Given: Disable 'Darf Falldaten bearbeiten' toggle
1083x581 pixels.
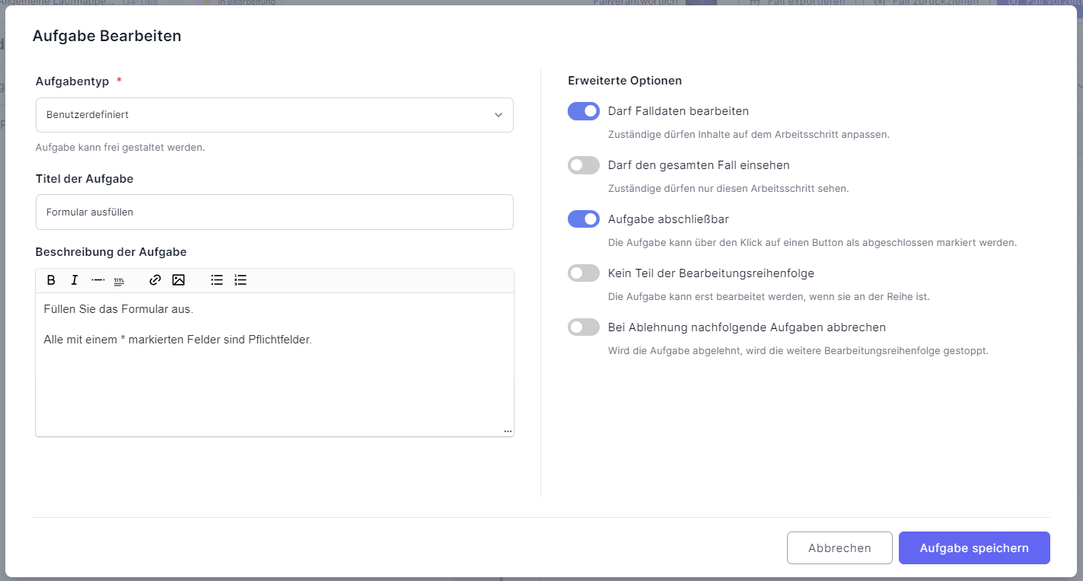Looking at the screenshot, I should tap(584, 111).
